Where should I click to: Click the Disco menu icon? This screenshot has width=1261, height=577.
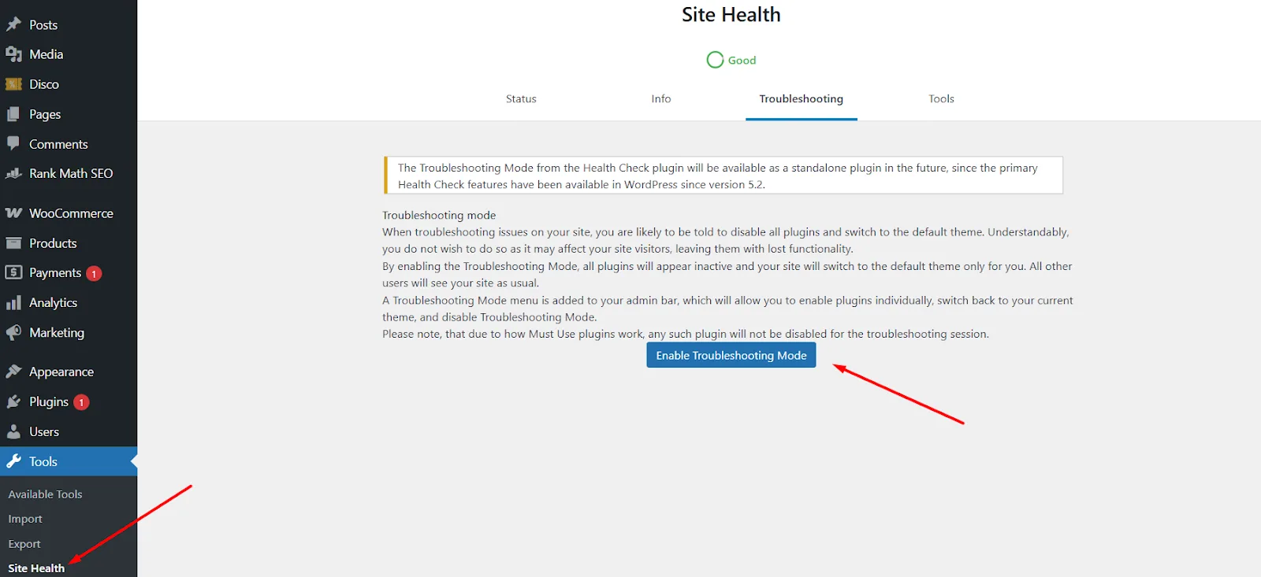(x=13, y=84)
